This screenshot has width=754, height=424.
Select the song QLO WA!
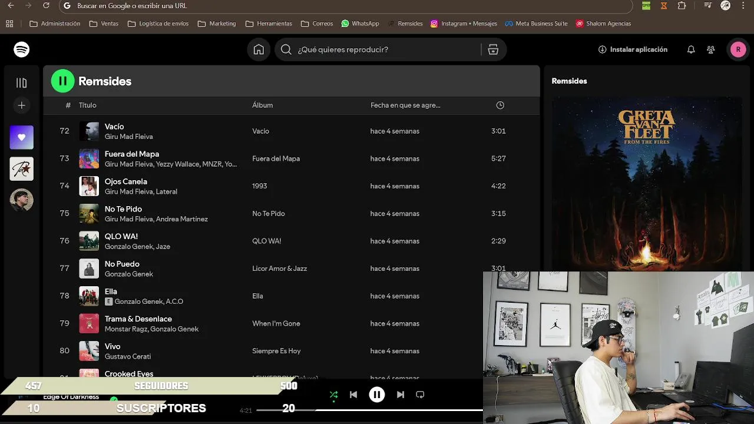[x=121, y=236]
